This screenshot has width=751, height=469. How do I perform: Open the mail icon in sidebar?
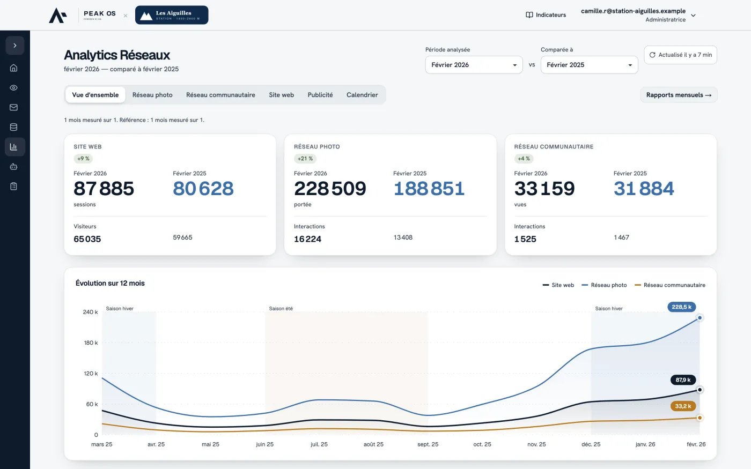[x=14, y=107]
